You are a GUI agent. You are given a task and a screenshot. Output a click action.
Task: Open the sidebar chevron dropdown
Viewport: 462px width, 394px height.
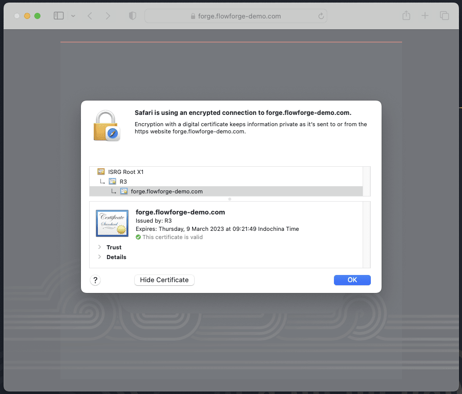pos(73,16)
